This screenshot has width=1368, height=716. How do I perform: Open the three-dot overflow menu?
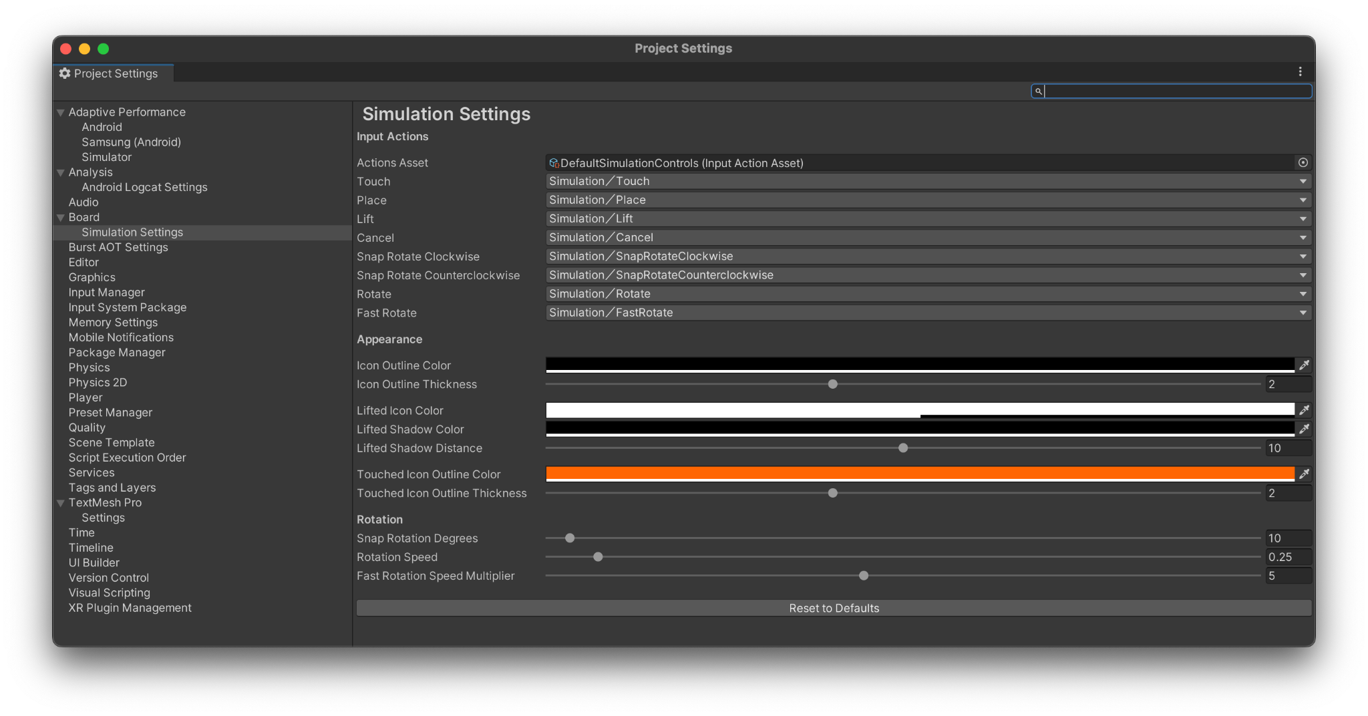[x=1299, y=71]
